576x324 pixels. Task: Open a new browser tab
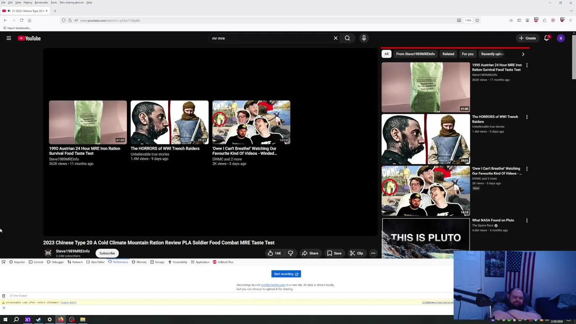[55, 11]
